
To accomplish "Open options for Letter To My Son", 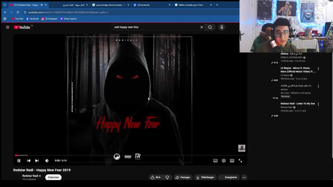I will [318, 104].
